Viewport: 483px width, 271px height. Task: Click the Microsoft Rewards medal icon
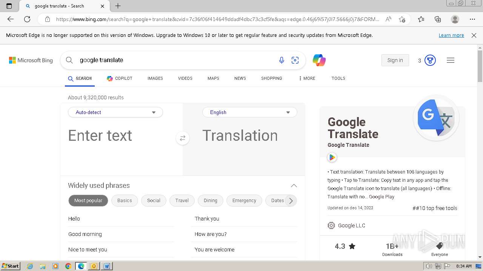point(430,60)
